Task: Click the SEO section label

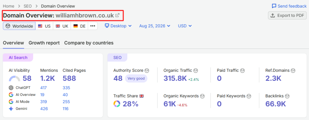Action: click(x=117, y=58)
